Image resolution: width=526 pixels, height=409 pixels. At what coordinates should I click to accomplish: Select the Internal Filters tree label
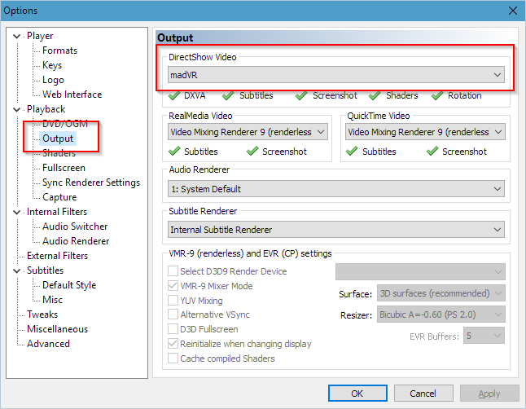[x=57, y=212]
